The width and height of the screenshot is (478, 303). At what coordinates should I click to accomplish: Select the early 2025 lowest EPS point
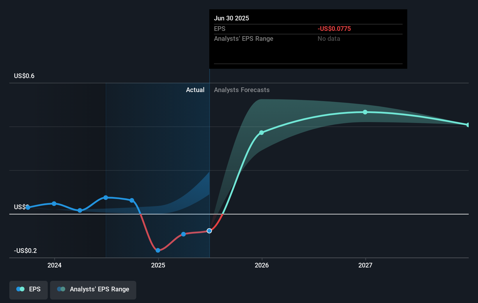[158, 250]
